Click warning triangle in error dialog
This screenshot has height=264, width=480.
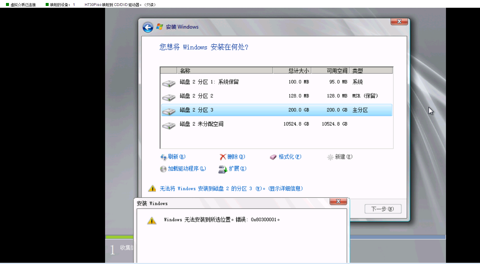coord(152,220)
